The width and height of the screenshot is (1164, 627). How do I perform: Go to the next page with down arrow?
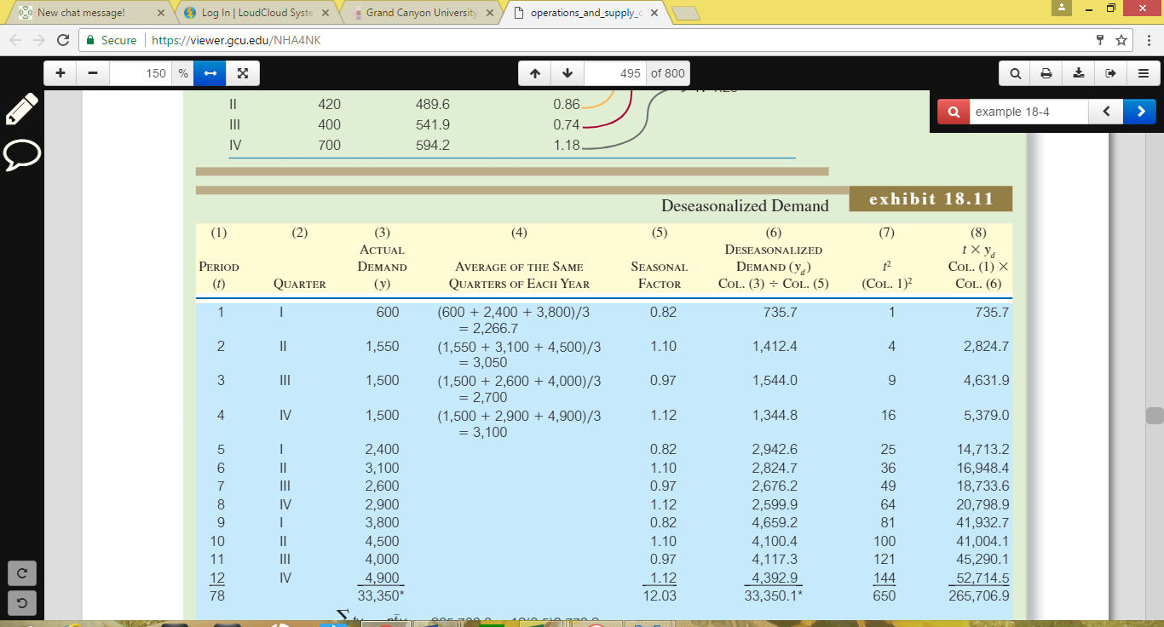point(568,73)
